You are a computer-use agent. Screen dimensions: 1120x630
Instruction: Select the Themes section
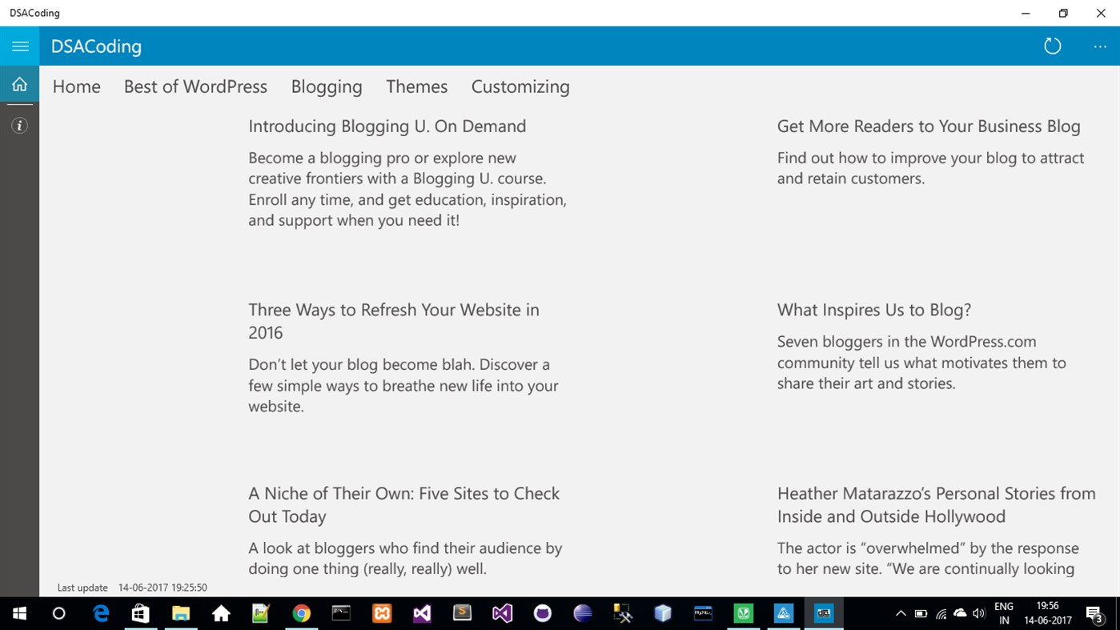[x=416, y=86]
